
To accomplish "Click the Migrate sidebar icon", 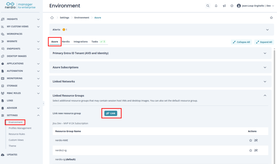I will [3, 41].
